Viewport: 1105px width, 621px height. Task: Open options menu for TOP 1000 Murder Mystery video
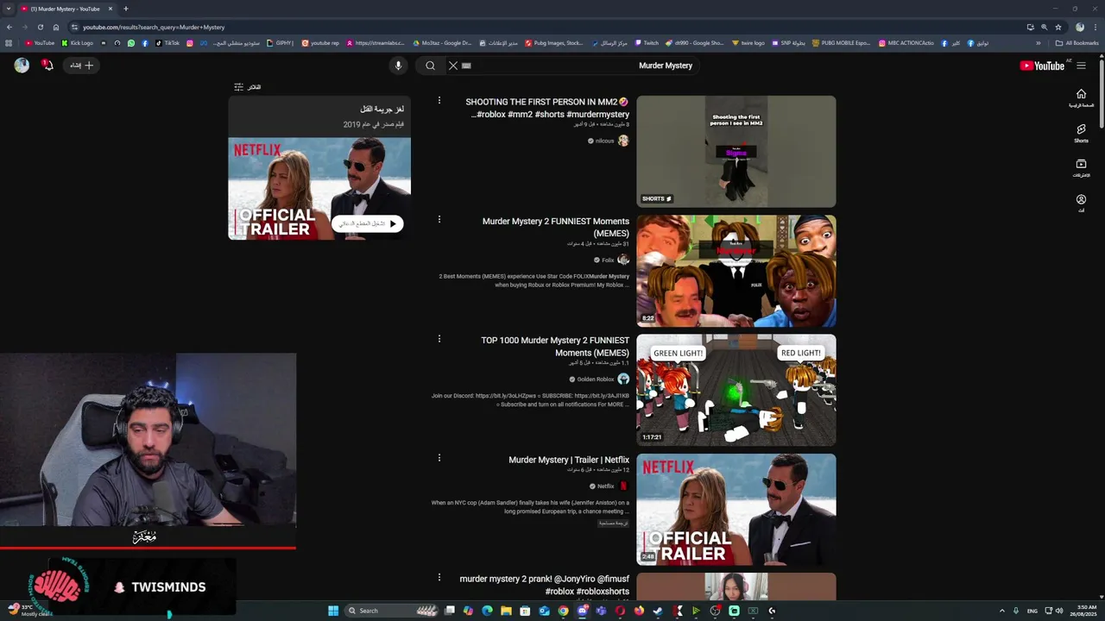(439, 339)
